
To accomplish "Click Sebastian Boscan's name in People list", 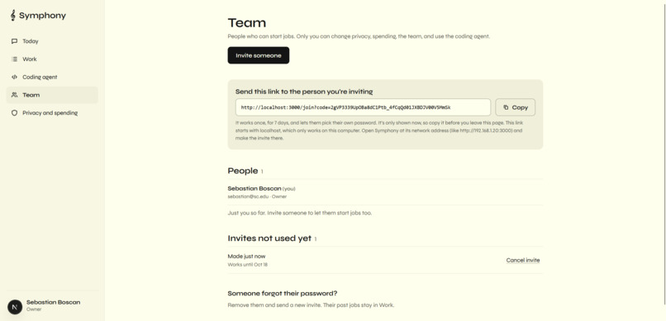I will pyautogui.click(x=255, y=188).
